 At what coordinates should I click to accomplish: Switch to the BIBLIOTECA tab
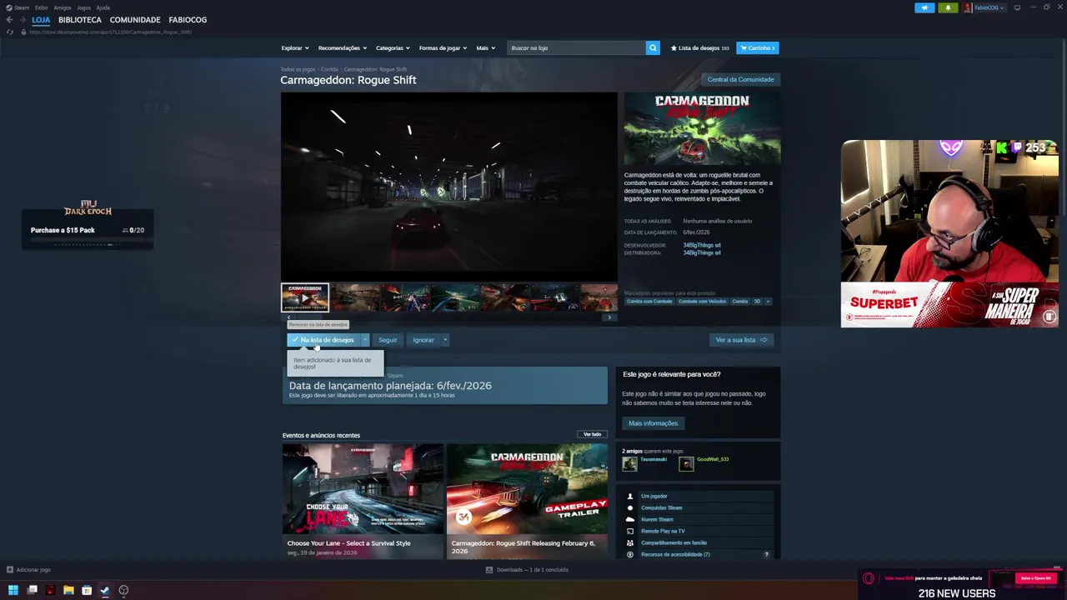pos(80,20)
